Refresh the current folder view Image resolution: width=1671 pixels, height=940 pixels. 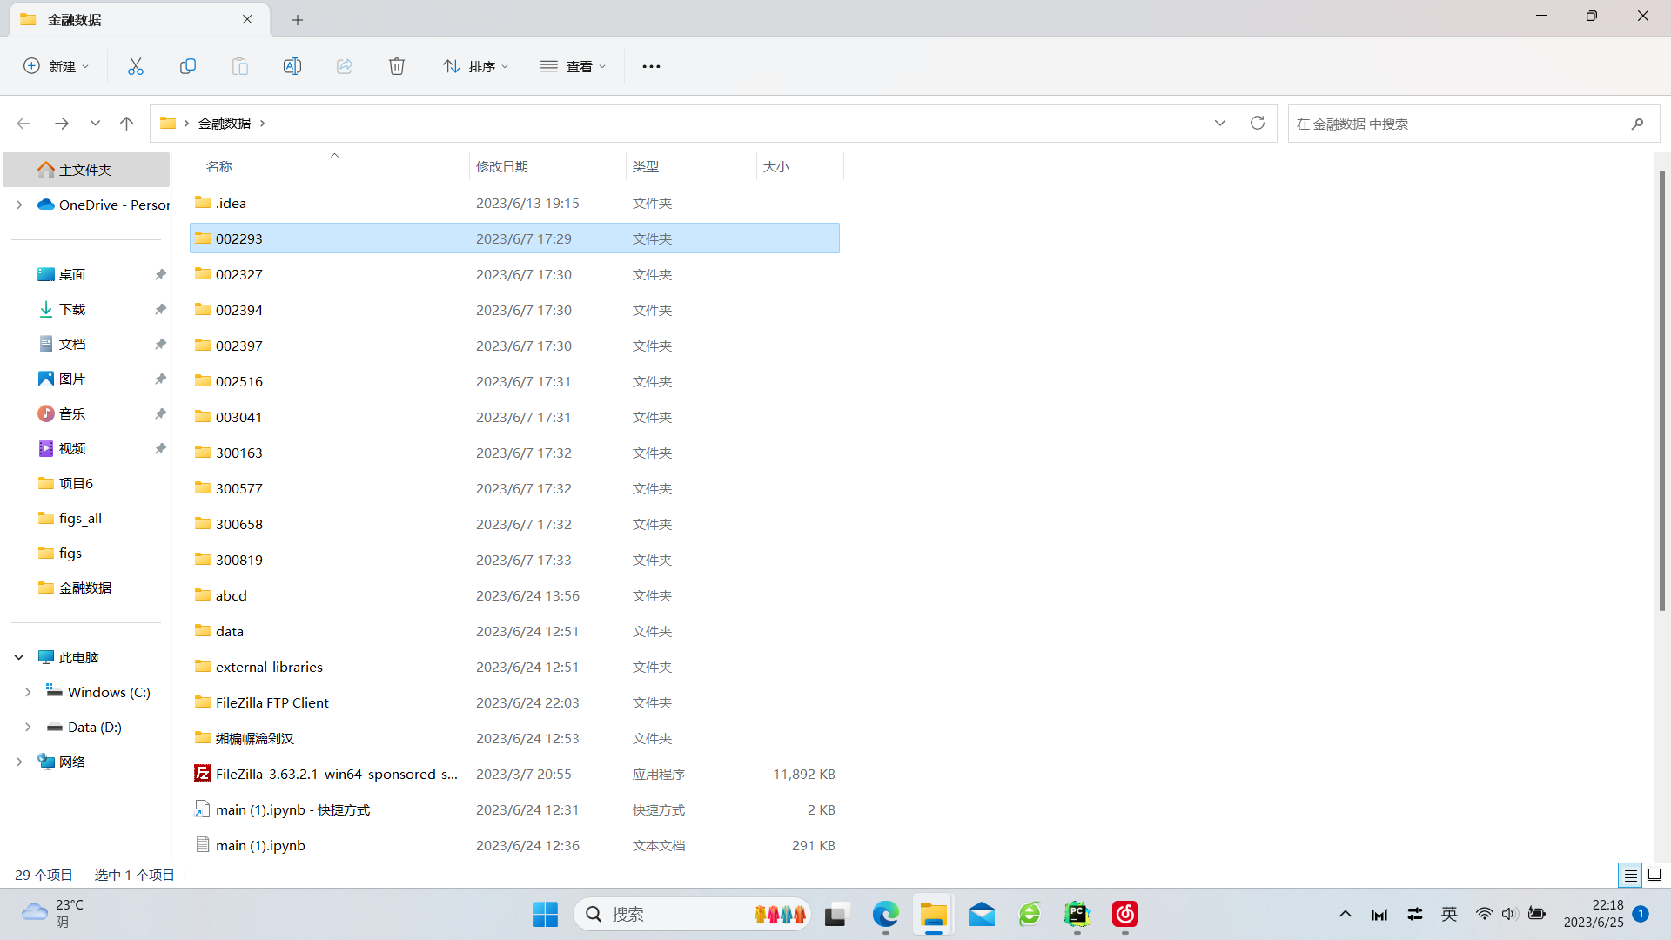click(x=1258, y=123)
